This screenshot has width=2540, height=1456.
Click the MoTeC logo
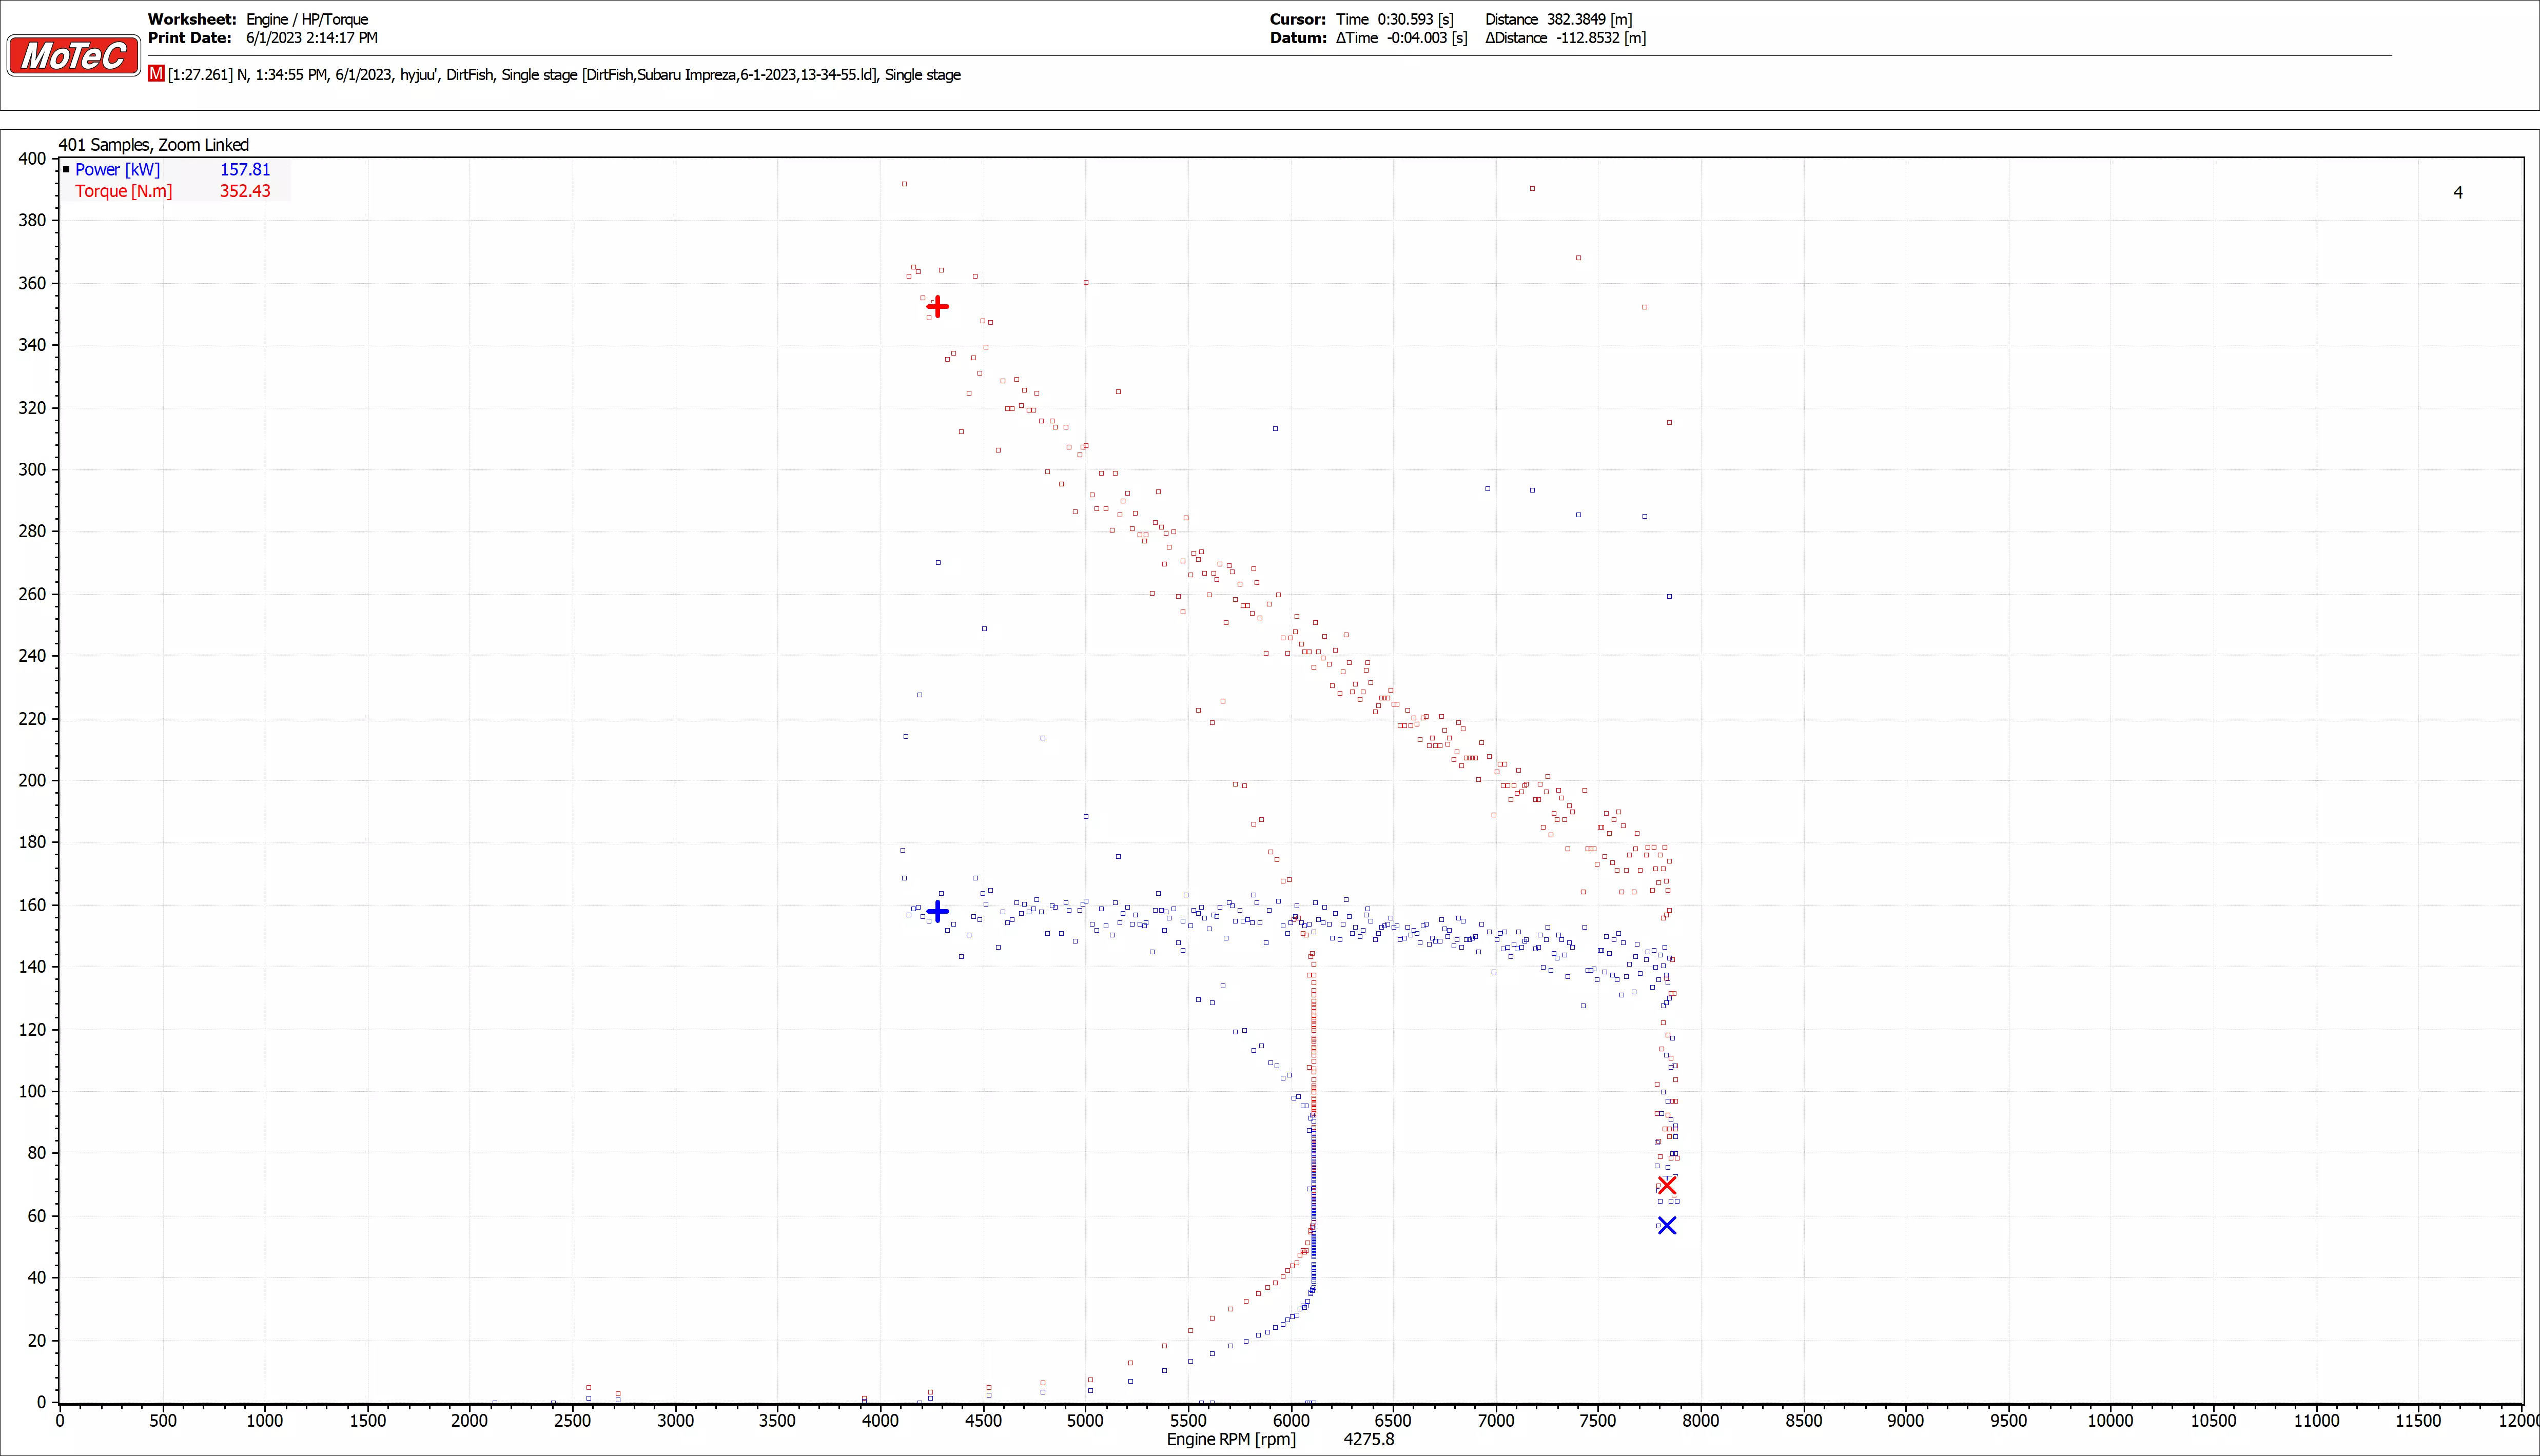pos(73,56)
